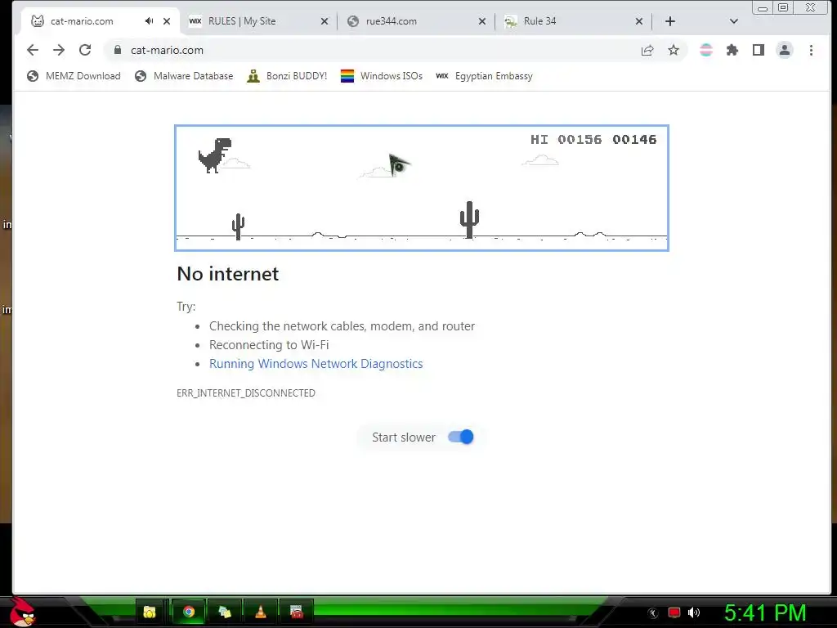Click the 5:41 PM clock
Image resolution: width=837 pixels, height=628 pixels.
(x=765, y=613)
